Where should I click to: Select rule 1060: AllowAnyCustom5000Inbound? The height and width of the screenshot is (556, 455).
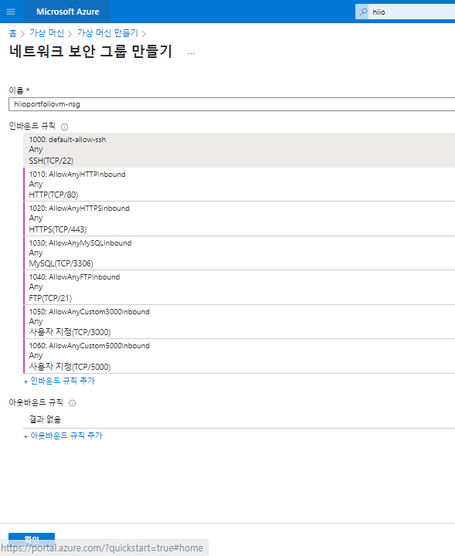point(239,356)
